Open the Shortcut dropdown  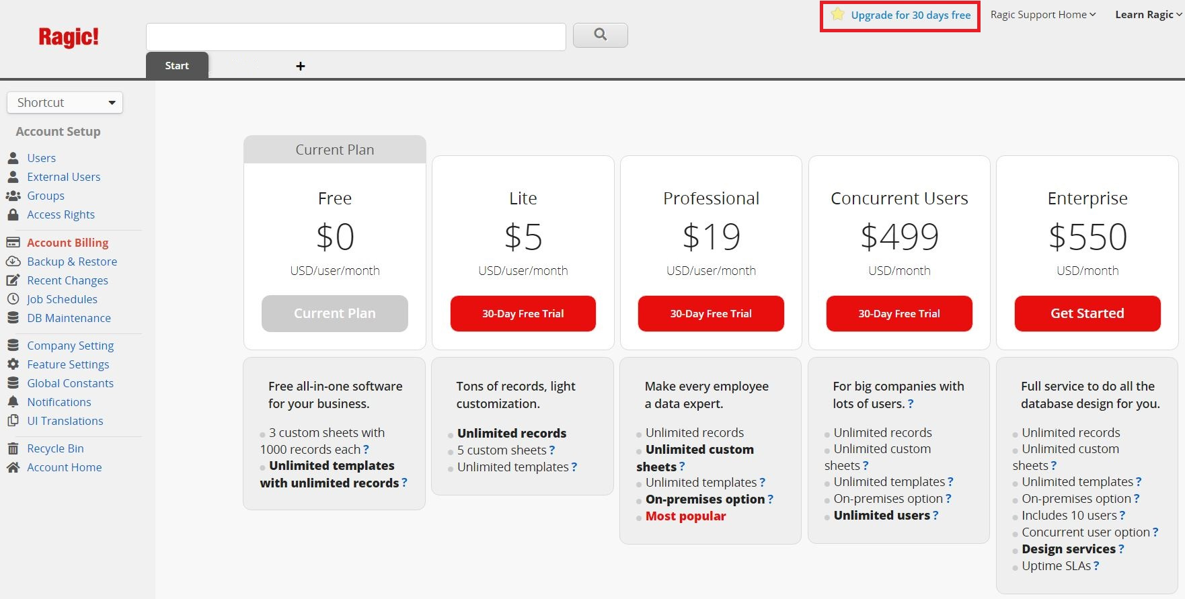click(x=65, y=103)
